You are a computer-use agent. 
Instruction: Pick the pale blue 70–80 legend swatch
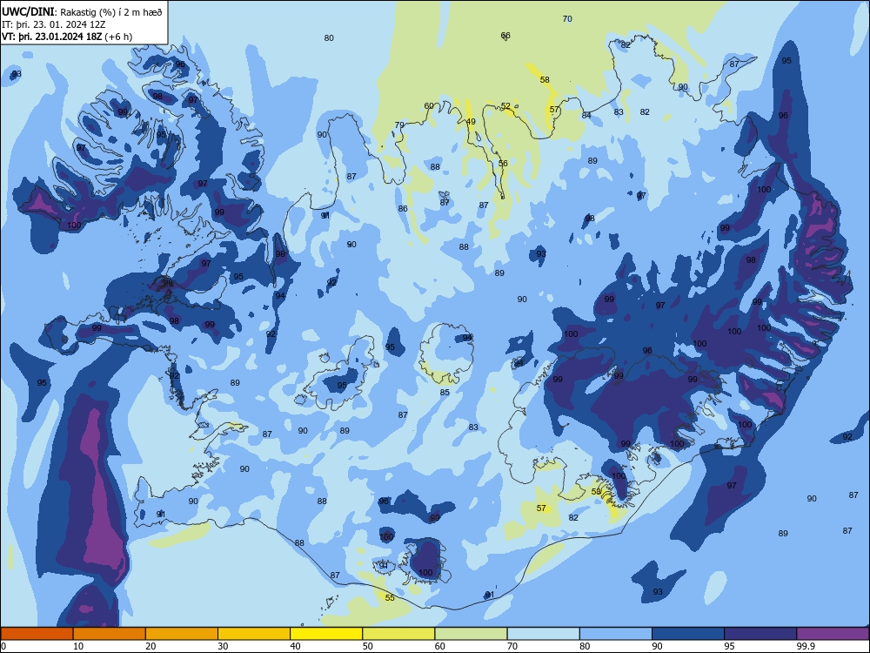(x=543, y=634)
